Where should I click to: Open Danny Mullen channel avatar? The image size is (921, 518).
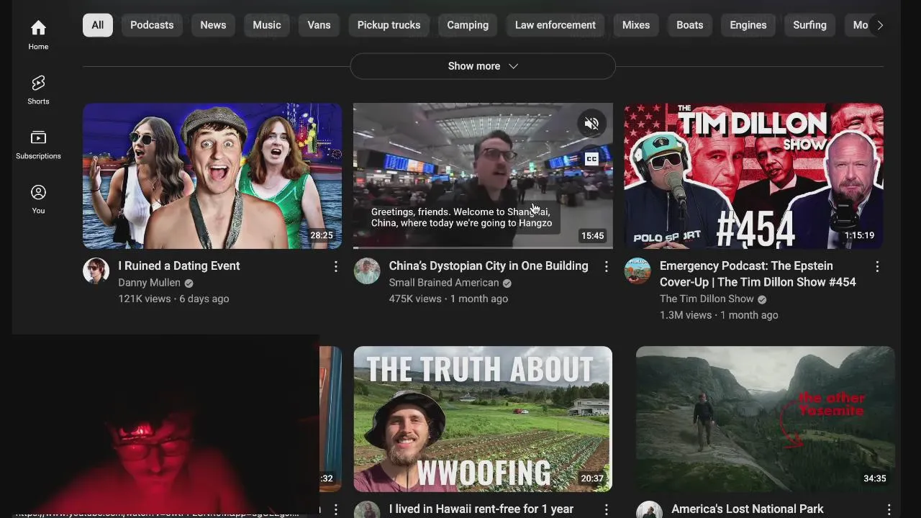(96, 271)
